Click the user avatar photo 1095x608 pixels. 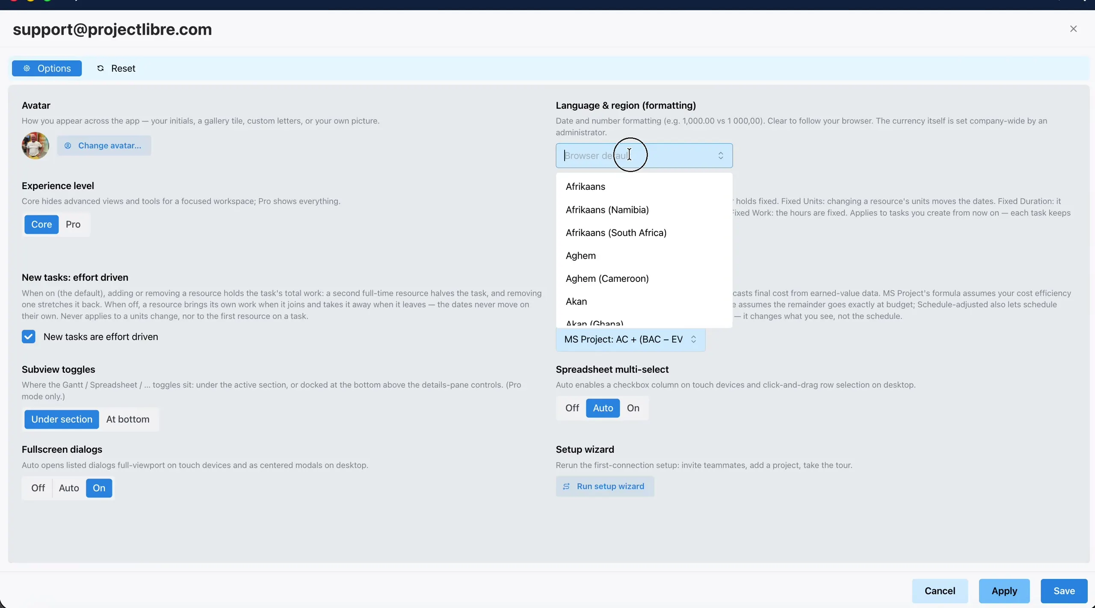click(36, 145)
